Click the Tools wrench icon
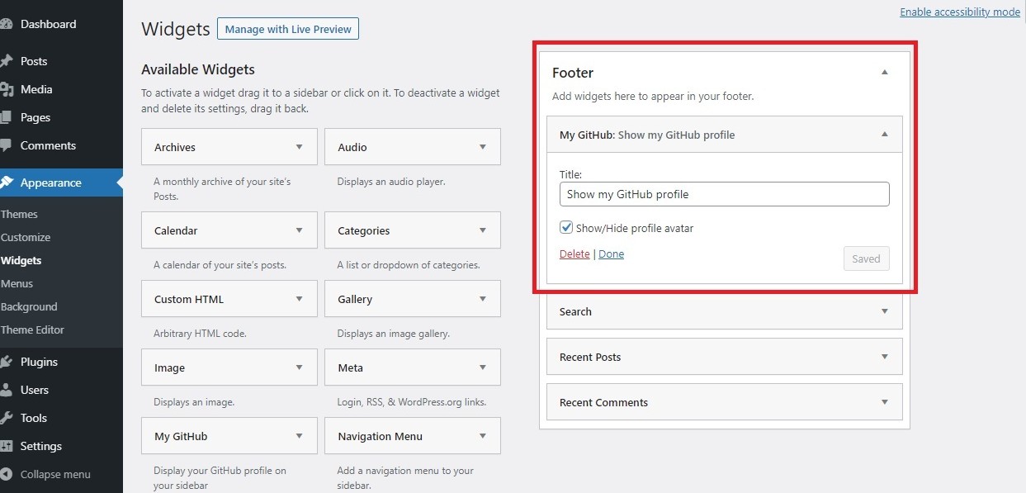1026x493 pixels. [7, 418]
